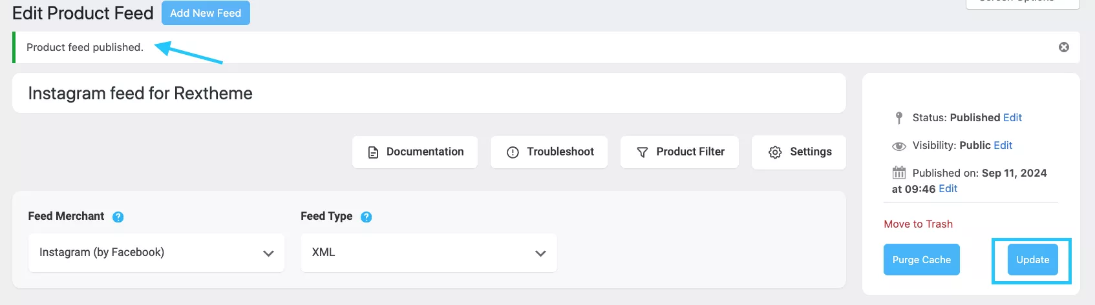This screenshot has height=305, width=1095.
Task: Click 'Product feed published.' message text
Action: pos(85,47)
